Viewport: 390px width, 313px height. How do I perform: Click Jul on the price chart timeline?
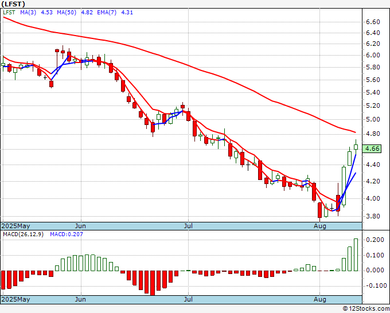188,226
